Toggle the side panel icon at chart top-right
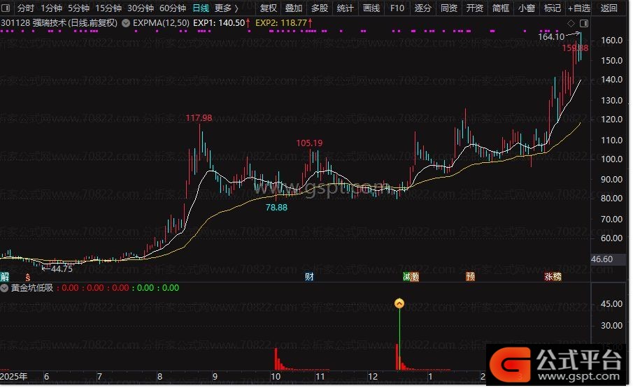Image resolution: width=633 pixels, height=388 pixels. pyautogui.click(x=583, y=23)
